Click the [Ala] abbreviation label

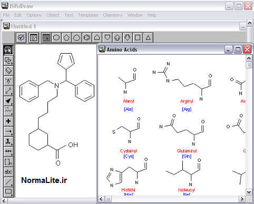[129, 109]
